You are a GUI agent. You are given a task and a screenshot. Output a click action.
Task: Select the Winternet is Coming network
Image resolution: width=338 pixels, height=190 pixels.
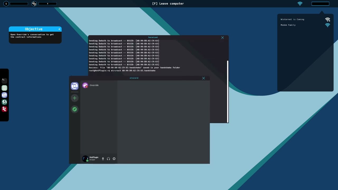[x=292, y=20]
